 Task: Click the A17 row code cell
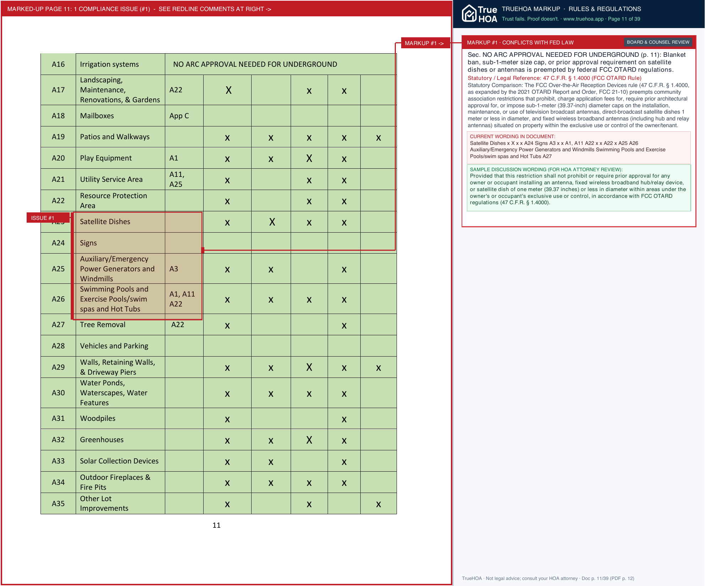coord(58,90)
